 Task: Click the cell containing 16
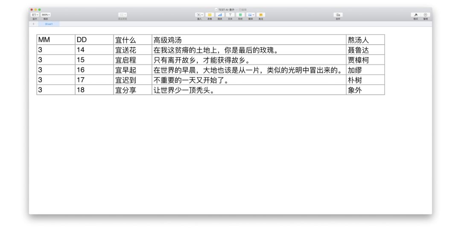[x=94, y=70]
